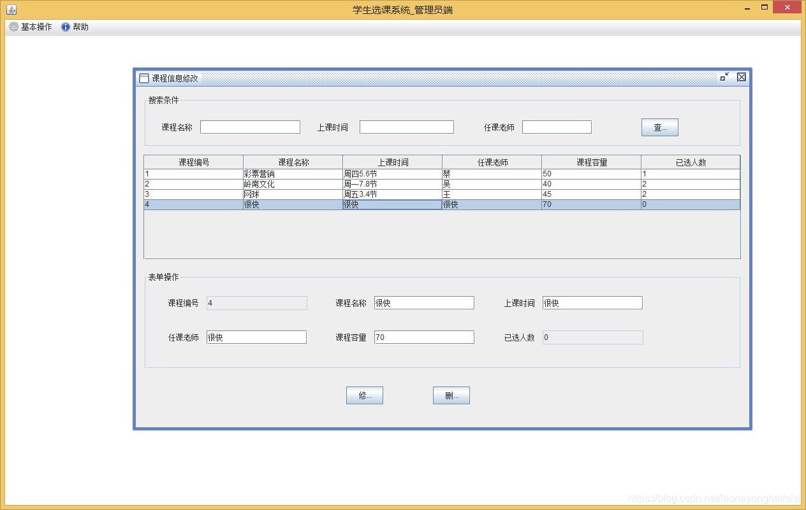The image size is (806, 510).
Task: Click the 课程信息修改 internal window icon
Action: tap(144, 78)
